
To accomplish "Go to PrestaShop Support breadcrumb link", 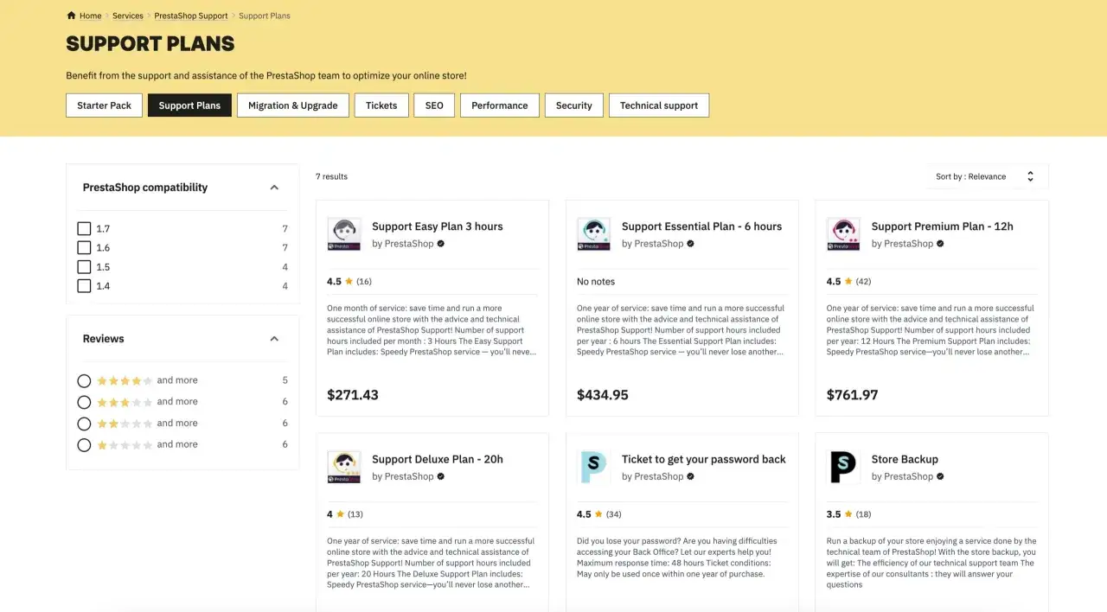I will [191, 16].
